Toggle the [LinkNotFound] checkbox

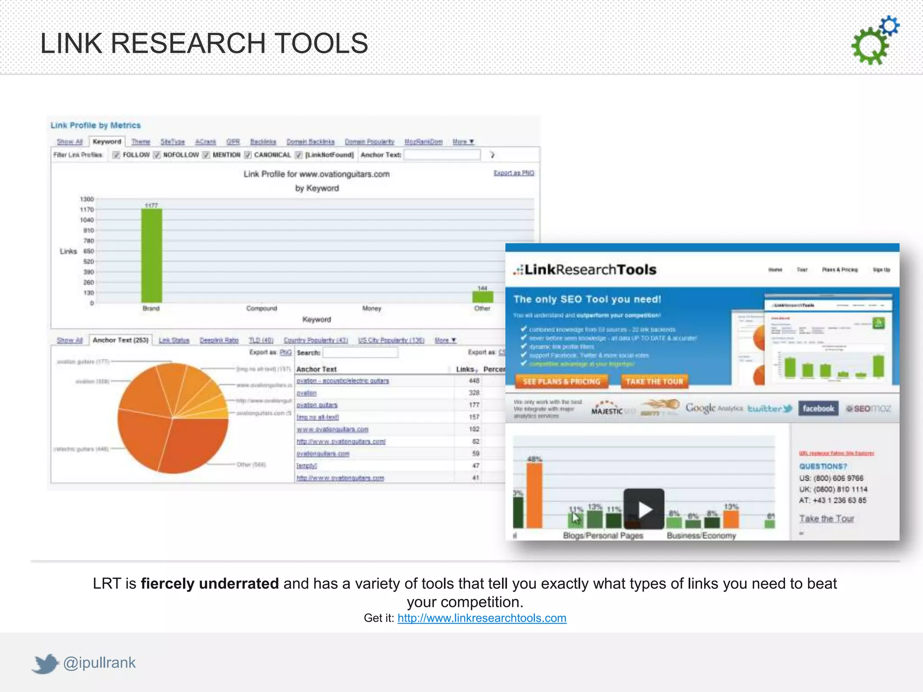pyautogui.click(x=298, y=155)
